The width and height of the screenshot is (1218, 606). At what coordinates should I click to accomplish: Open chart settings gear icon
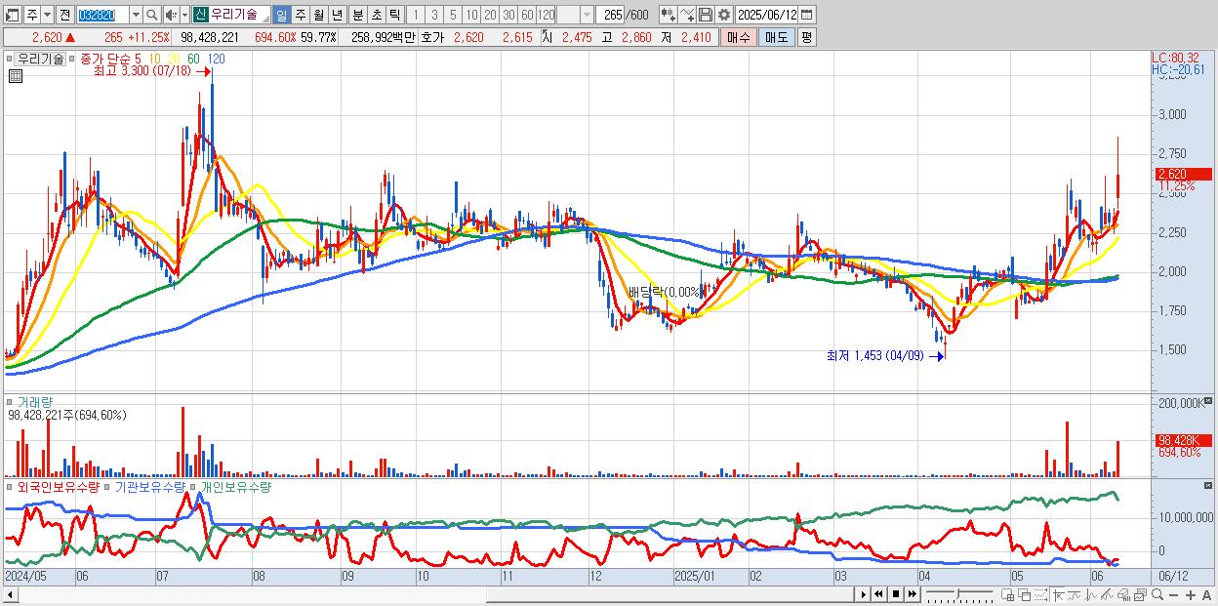(x=724, y=15)
